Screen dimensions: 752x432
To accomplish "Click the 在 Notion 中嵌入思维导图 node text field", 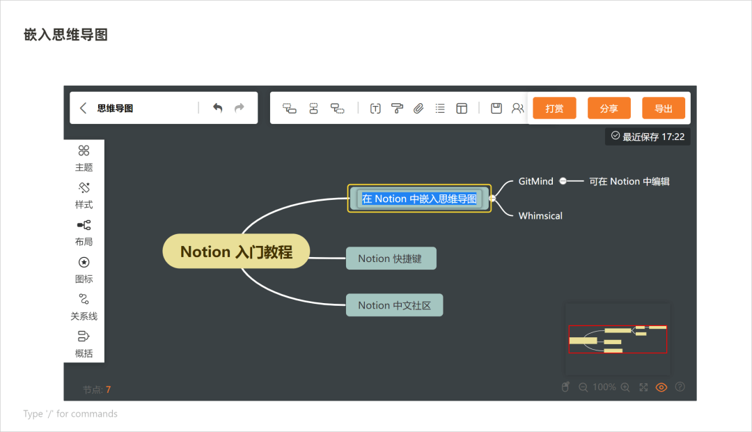I will pos(419,199).
